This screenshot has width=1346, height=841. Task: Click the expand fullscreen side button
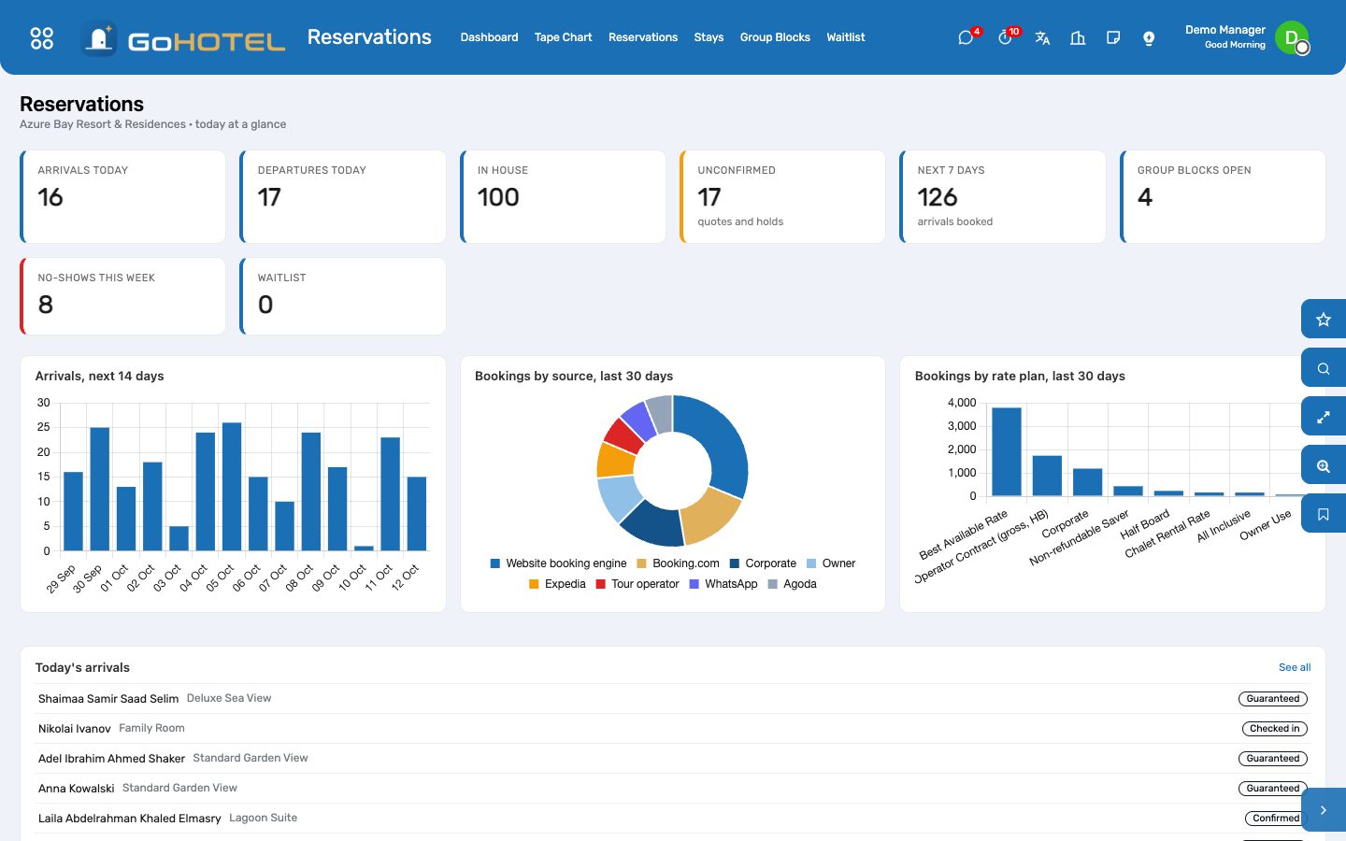[x=1324, y=417]
